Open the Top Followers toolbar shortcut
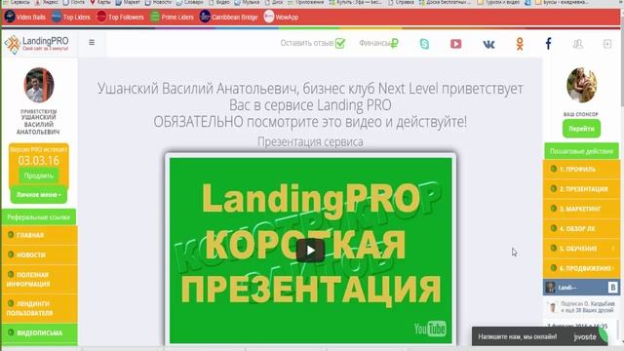This screenshot has width=624, height=351. tap(120, 18)
